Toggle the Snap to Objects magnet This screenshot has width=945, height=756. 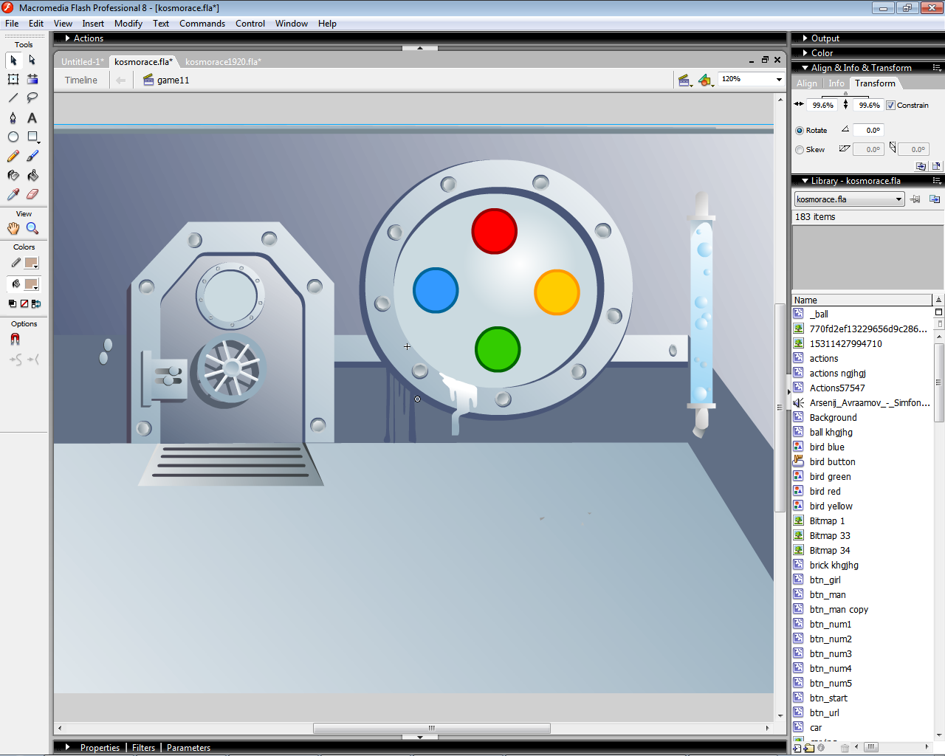15,340
